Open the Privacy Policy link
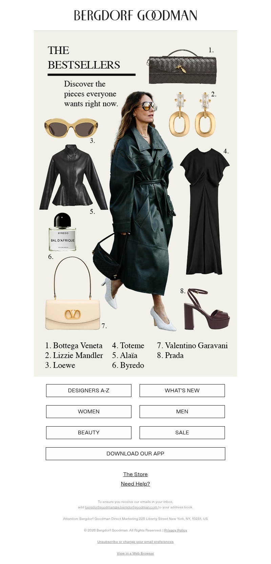Image resolution: width=271 pixels, height=564 pixels. coord(176,530)
